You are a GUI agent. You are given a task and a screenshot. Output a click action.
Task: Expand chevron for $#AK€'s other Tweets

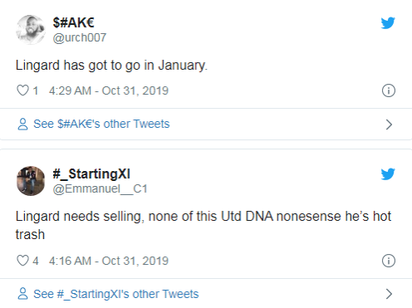tap(389, 125)
